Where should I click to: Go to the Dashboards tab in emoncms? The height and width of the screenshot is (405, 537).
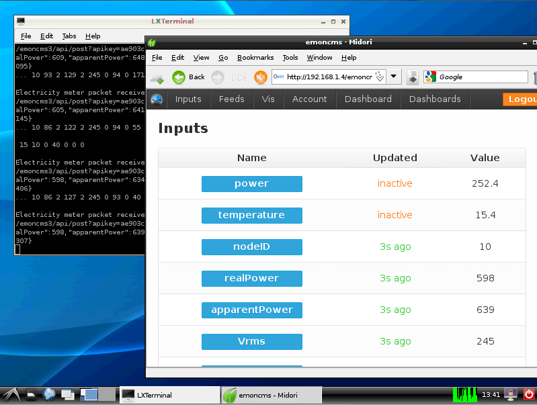(435, 99)
